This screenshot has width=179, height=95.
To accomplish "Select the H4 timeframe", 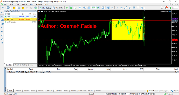I will click(2, 31).
